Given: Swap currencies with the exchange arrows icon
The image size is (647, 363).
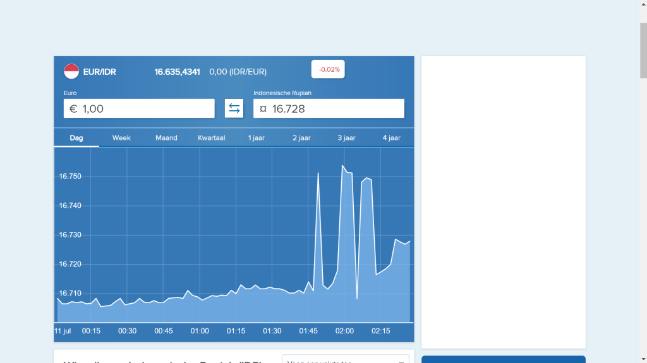Looking at the screenshot, I should point(234,108).
